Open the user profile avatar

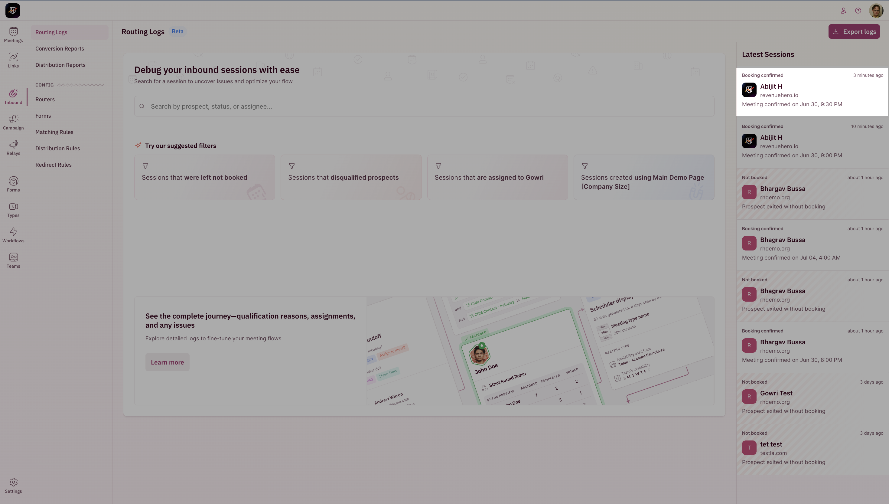point(876,11)
